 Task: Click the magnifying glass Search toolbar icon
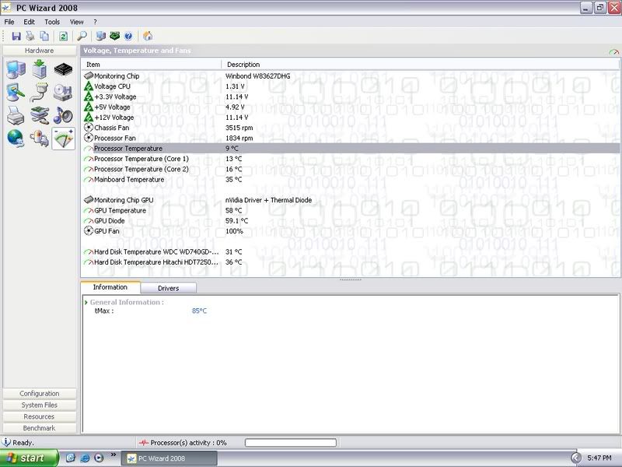pyautogui.click(x=82, y=36)
